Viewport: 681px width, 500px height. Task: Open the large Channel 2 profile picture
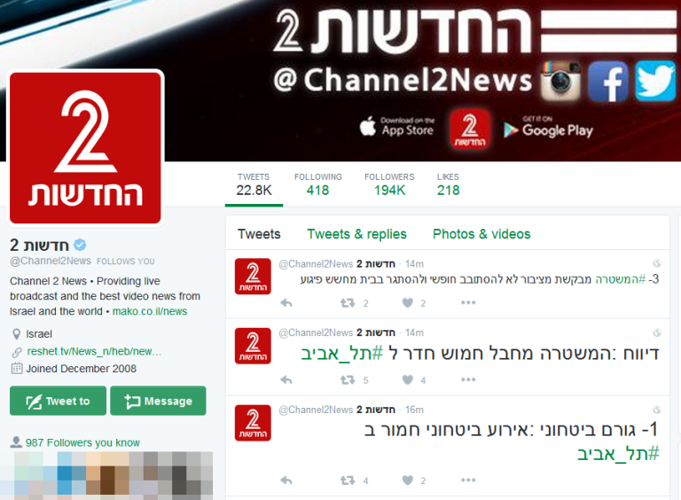[x=85, y=148]
